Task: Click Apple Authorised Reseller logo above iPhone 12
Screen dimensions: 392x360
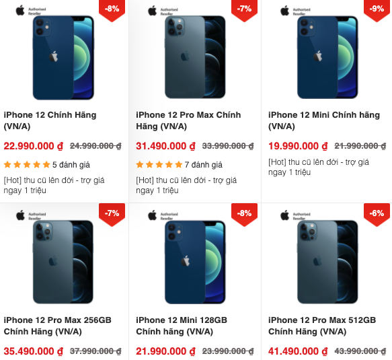Action: click(x=31, y=11)
